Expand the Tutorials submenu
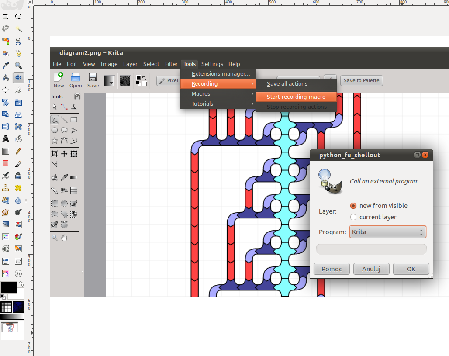 [x=218, y=104]
